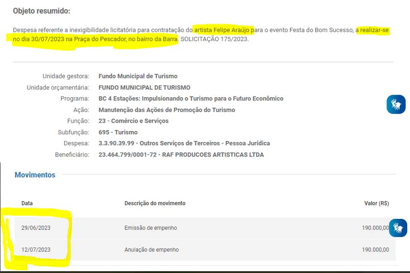Select the '23 - Comércio e Serviços' value
Viewport: 410px width, 273px height.
(x=133, y=121)
